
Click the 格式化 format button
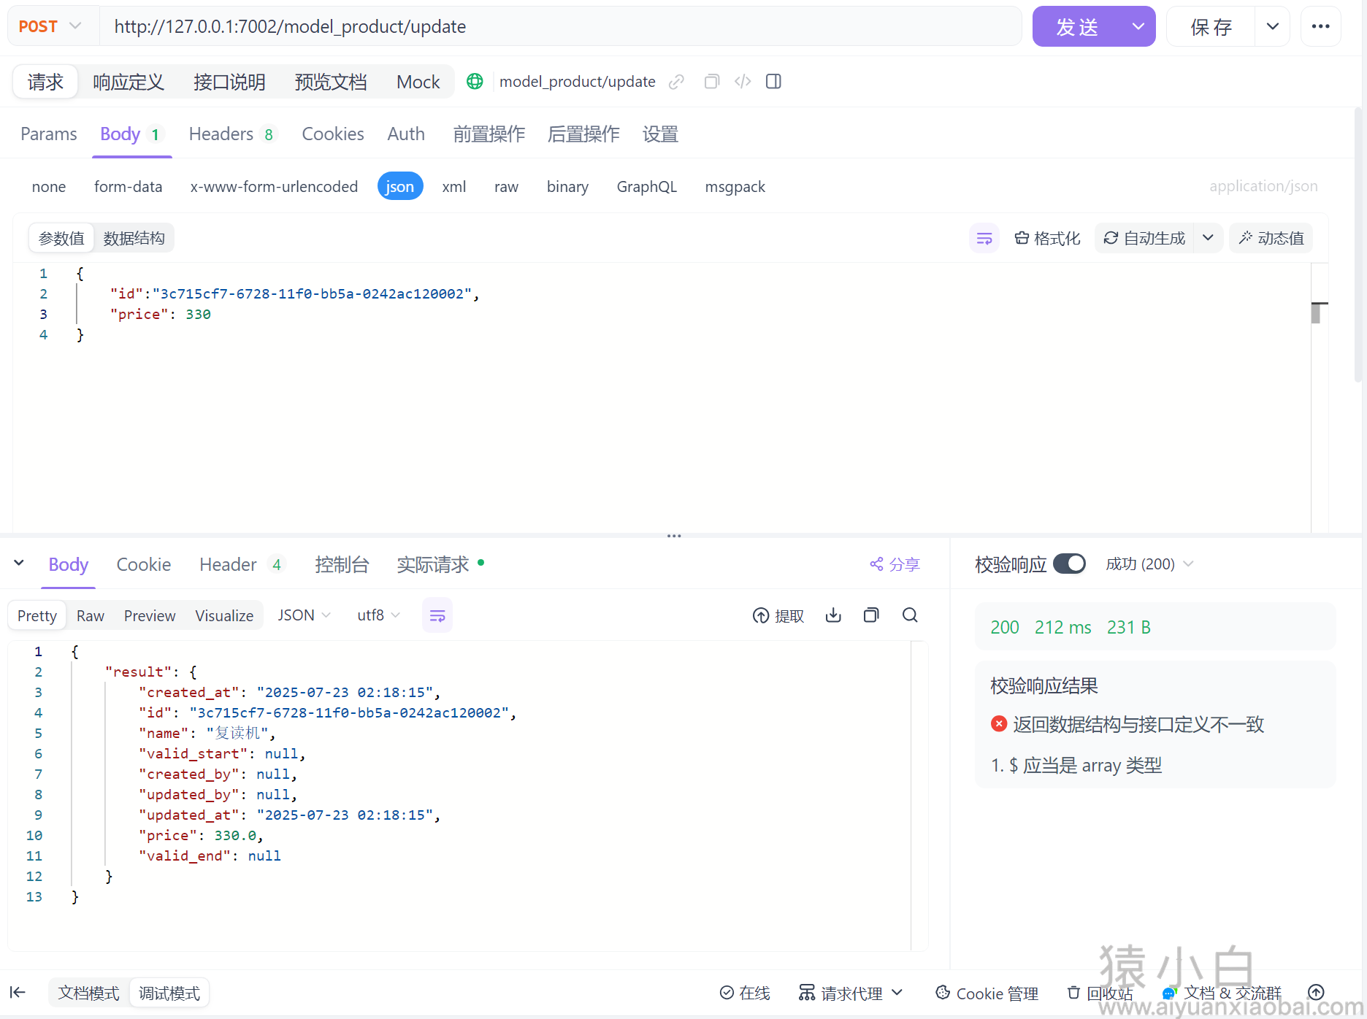1048,239
